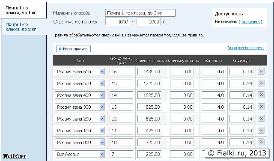
Task: Edit order percent field for Россия авиа 600
Action: tap(213, 72)
